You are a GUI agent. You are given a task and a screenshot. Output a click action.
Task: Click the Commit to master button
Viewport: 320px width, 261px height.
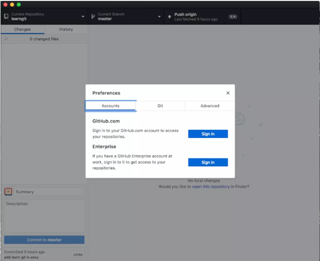point(44,240)
